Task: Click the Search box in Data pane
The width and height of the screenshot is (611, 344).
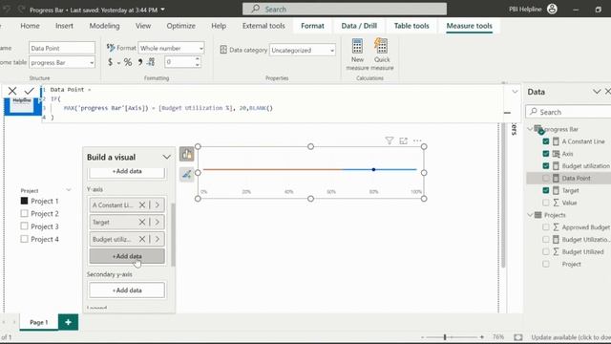Action: (x=569, y=112)
